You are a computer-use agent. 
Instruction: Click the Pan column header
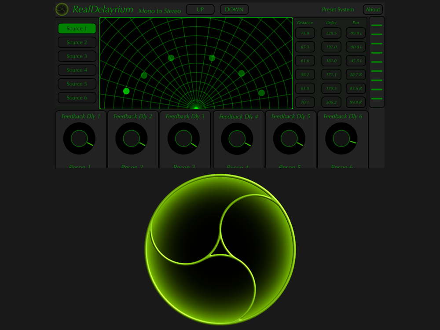tap(356, 23)
